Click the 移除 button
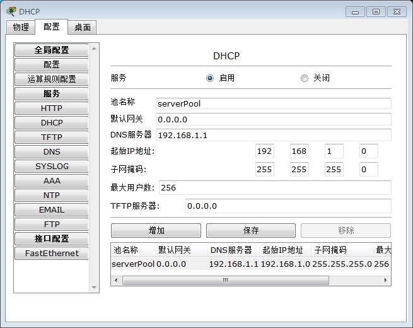Viewport: 413px width, 328px height. (x=346, y=230)
